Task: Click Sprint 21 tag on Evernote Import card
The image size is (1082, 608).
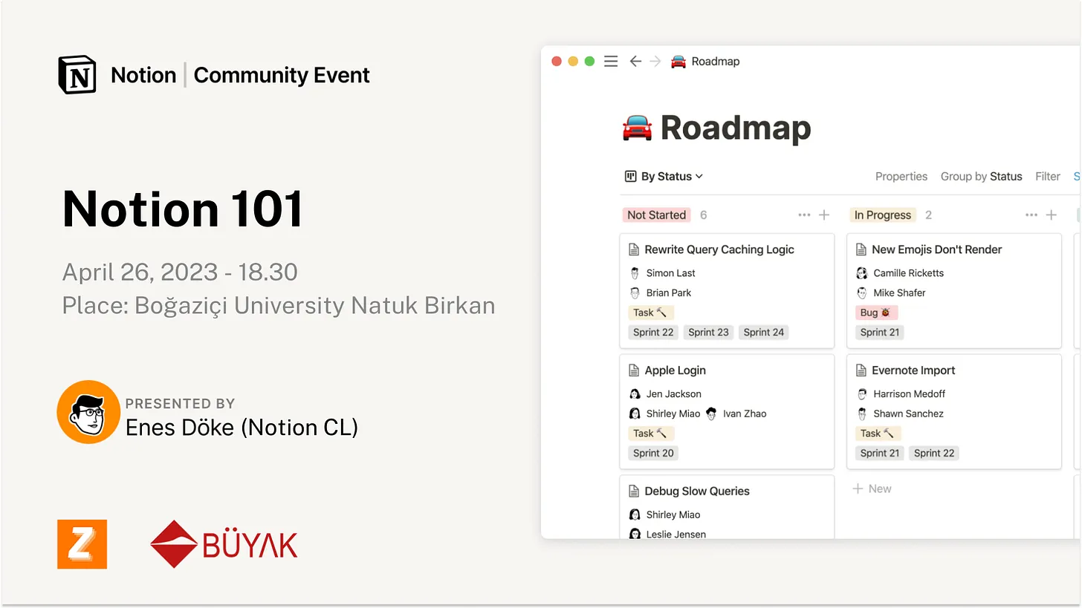Action: point(880,454)
